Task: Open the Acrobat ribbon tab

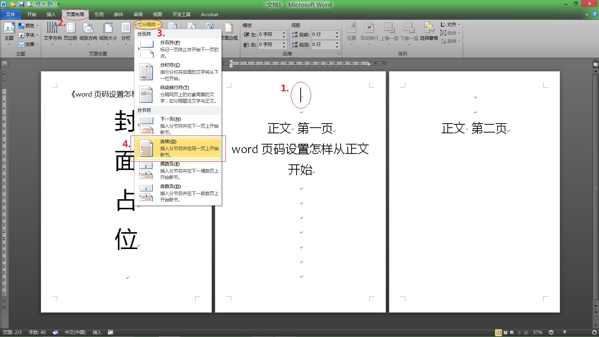Action: pos(209,14)
